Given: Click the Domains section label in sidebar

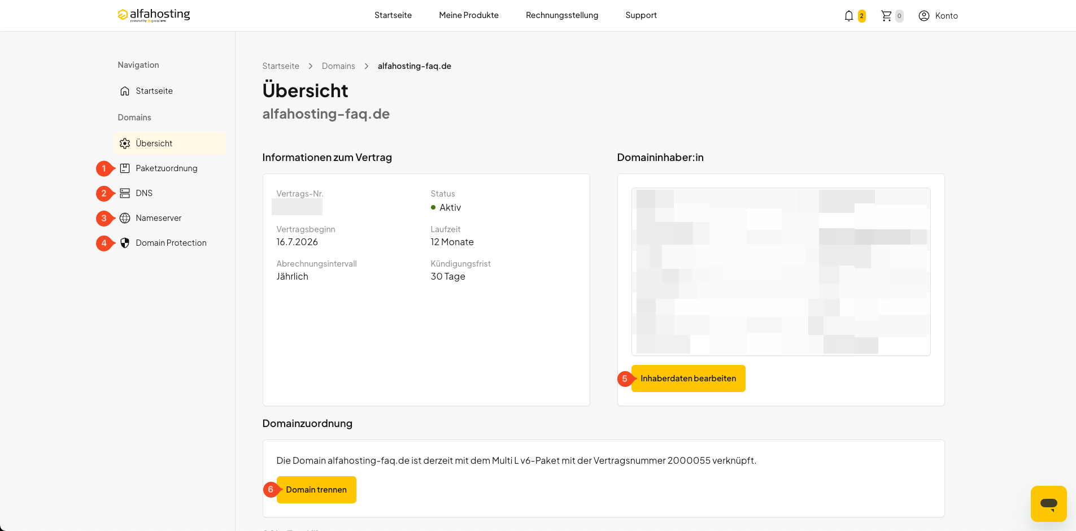Looking at the screenshot, I should (x=134, y=117).
